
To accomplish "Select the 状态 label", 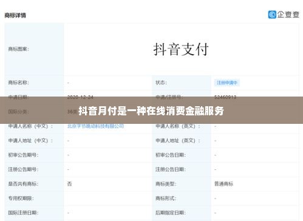I will [x=161, y=83].
